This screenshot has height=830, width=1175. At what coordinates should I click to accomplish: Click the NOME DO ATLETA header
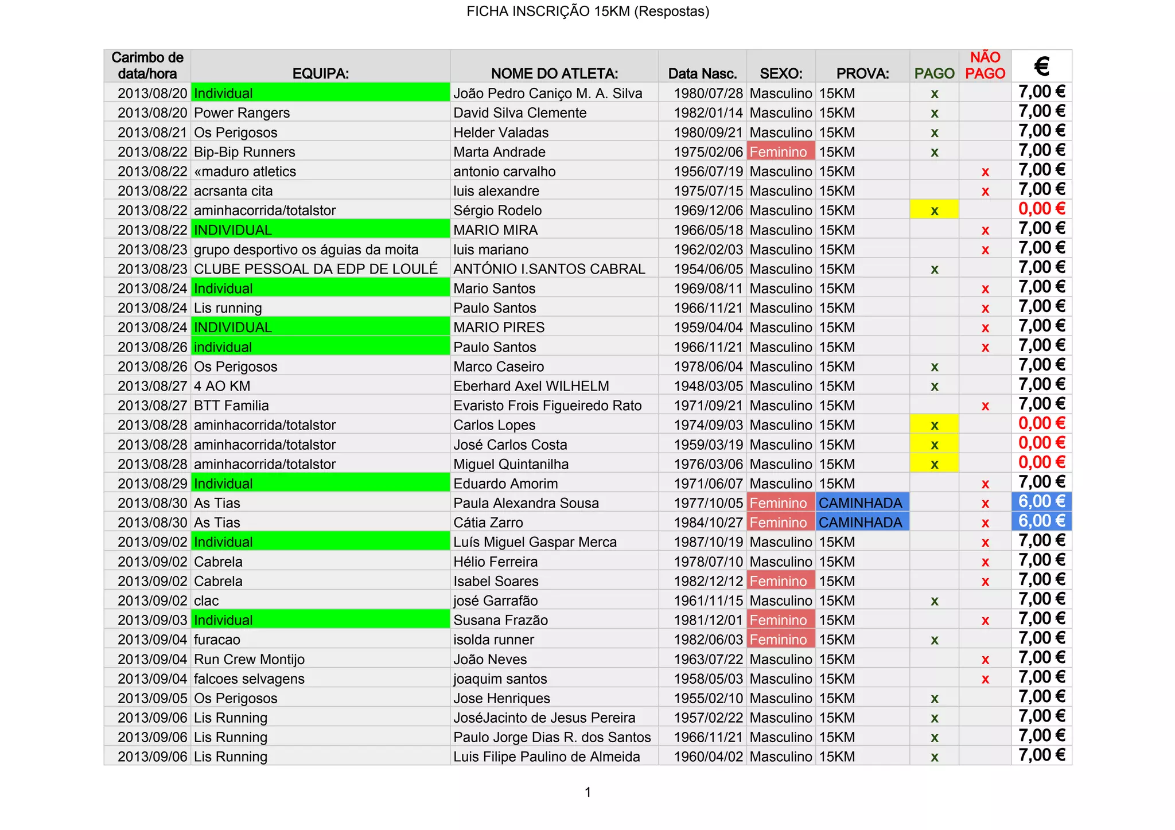554,73
